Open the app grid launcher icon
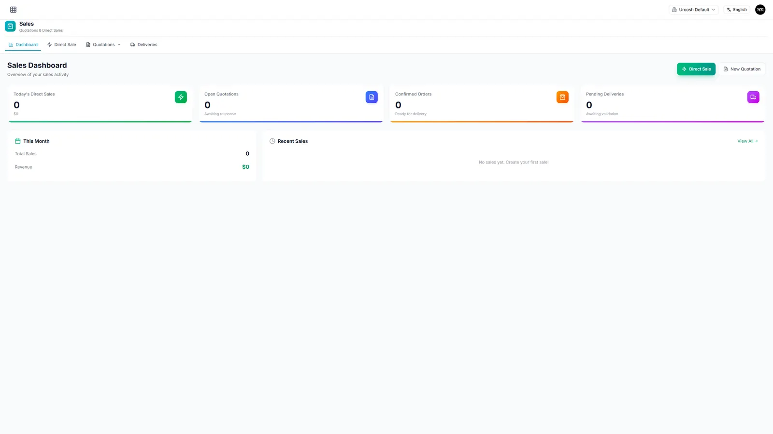This screenshot has height=434, width=773. pyautogui.click(x=13, y=10)
